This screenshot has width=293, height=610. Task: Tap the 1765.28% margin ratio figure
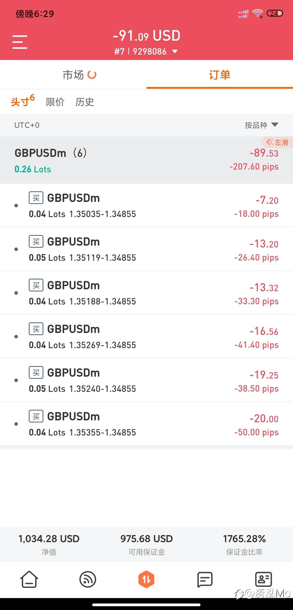coord(244,539)
